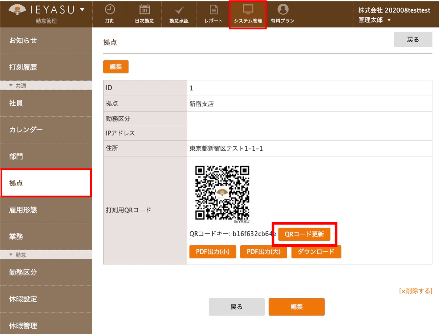Open the 勤怠承認 checkmark icon
Viewport: 439px width, 334px height.
(x=179, y=10)
